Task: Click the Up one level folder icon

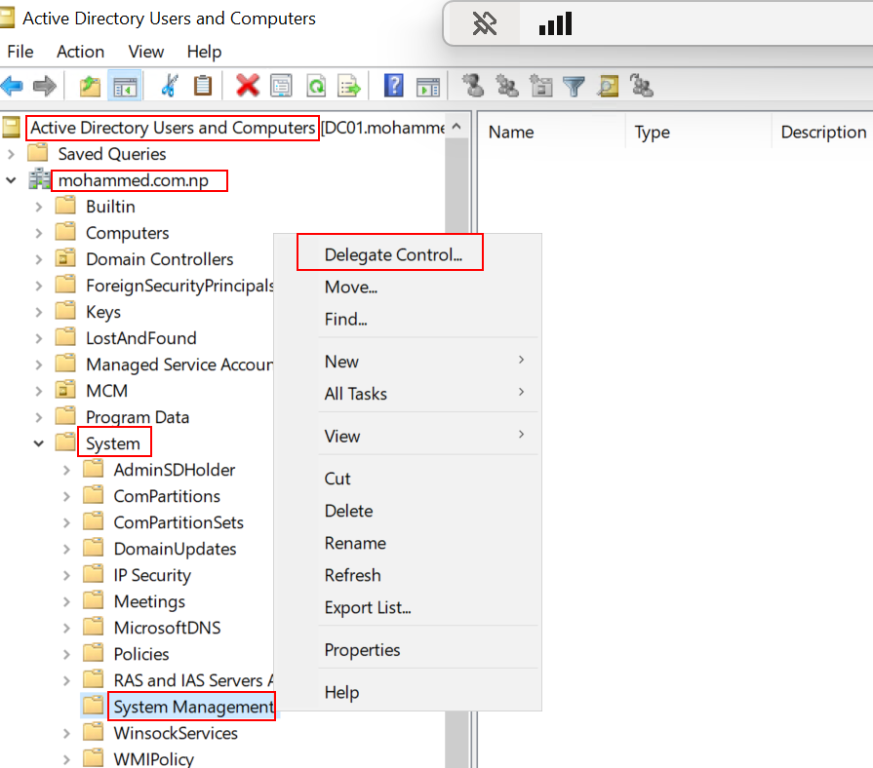Action: [91, 86]
